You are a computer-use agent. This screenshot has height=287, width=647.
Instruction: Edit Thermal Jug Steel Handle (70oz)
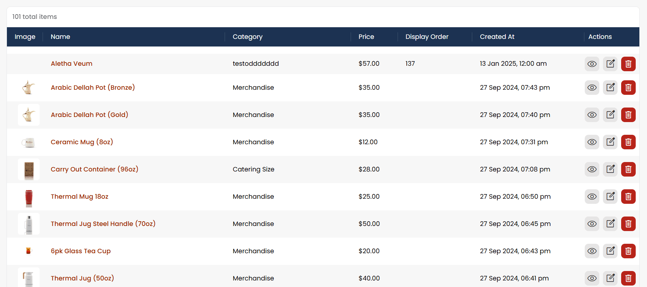coord(610,224)
